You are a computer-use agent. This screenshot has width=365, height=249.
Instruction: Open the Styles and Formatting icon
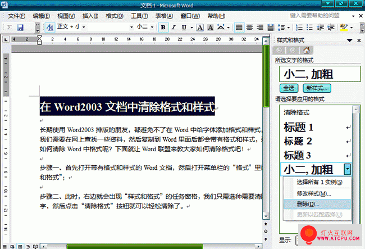tap(50, 28)
